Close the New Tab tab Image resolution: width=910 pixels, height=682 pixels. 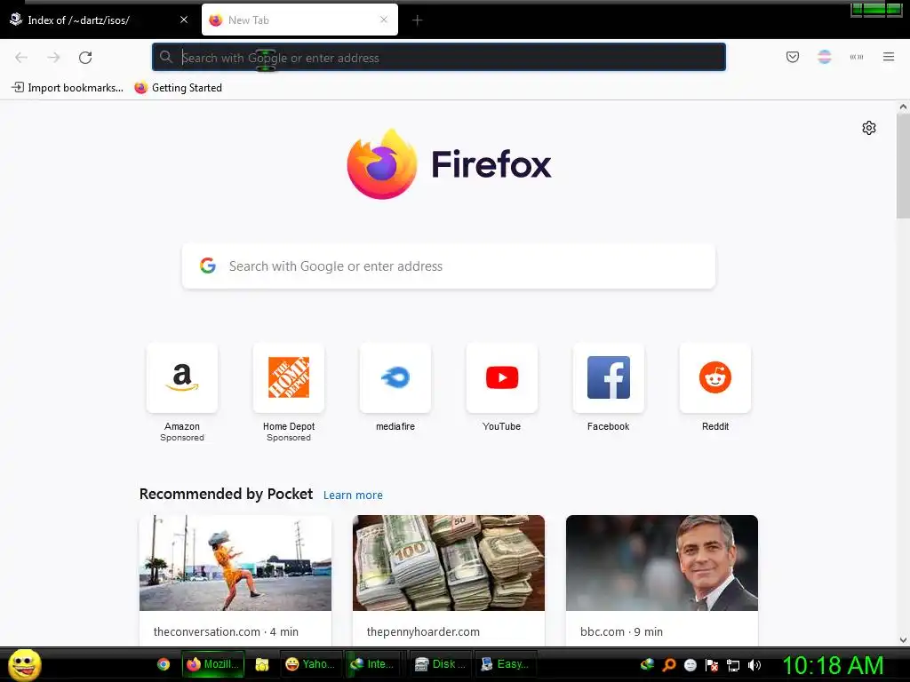click(x=384, y=20)
